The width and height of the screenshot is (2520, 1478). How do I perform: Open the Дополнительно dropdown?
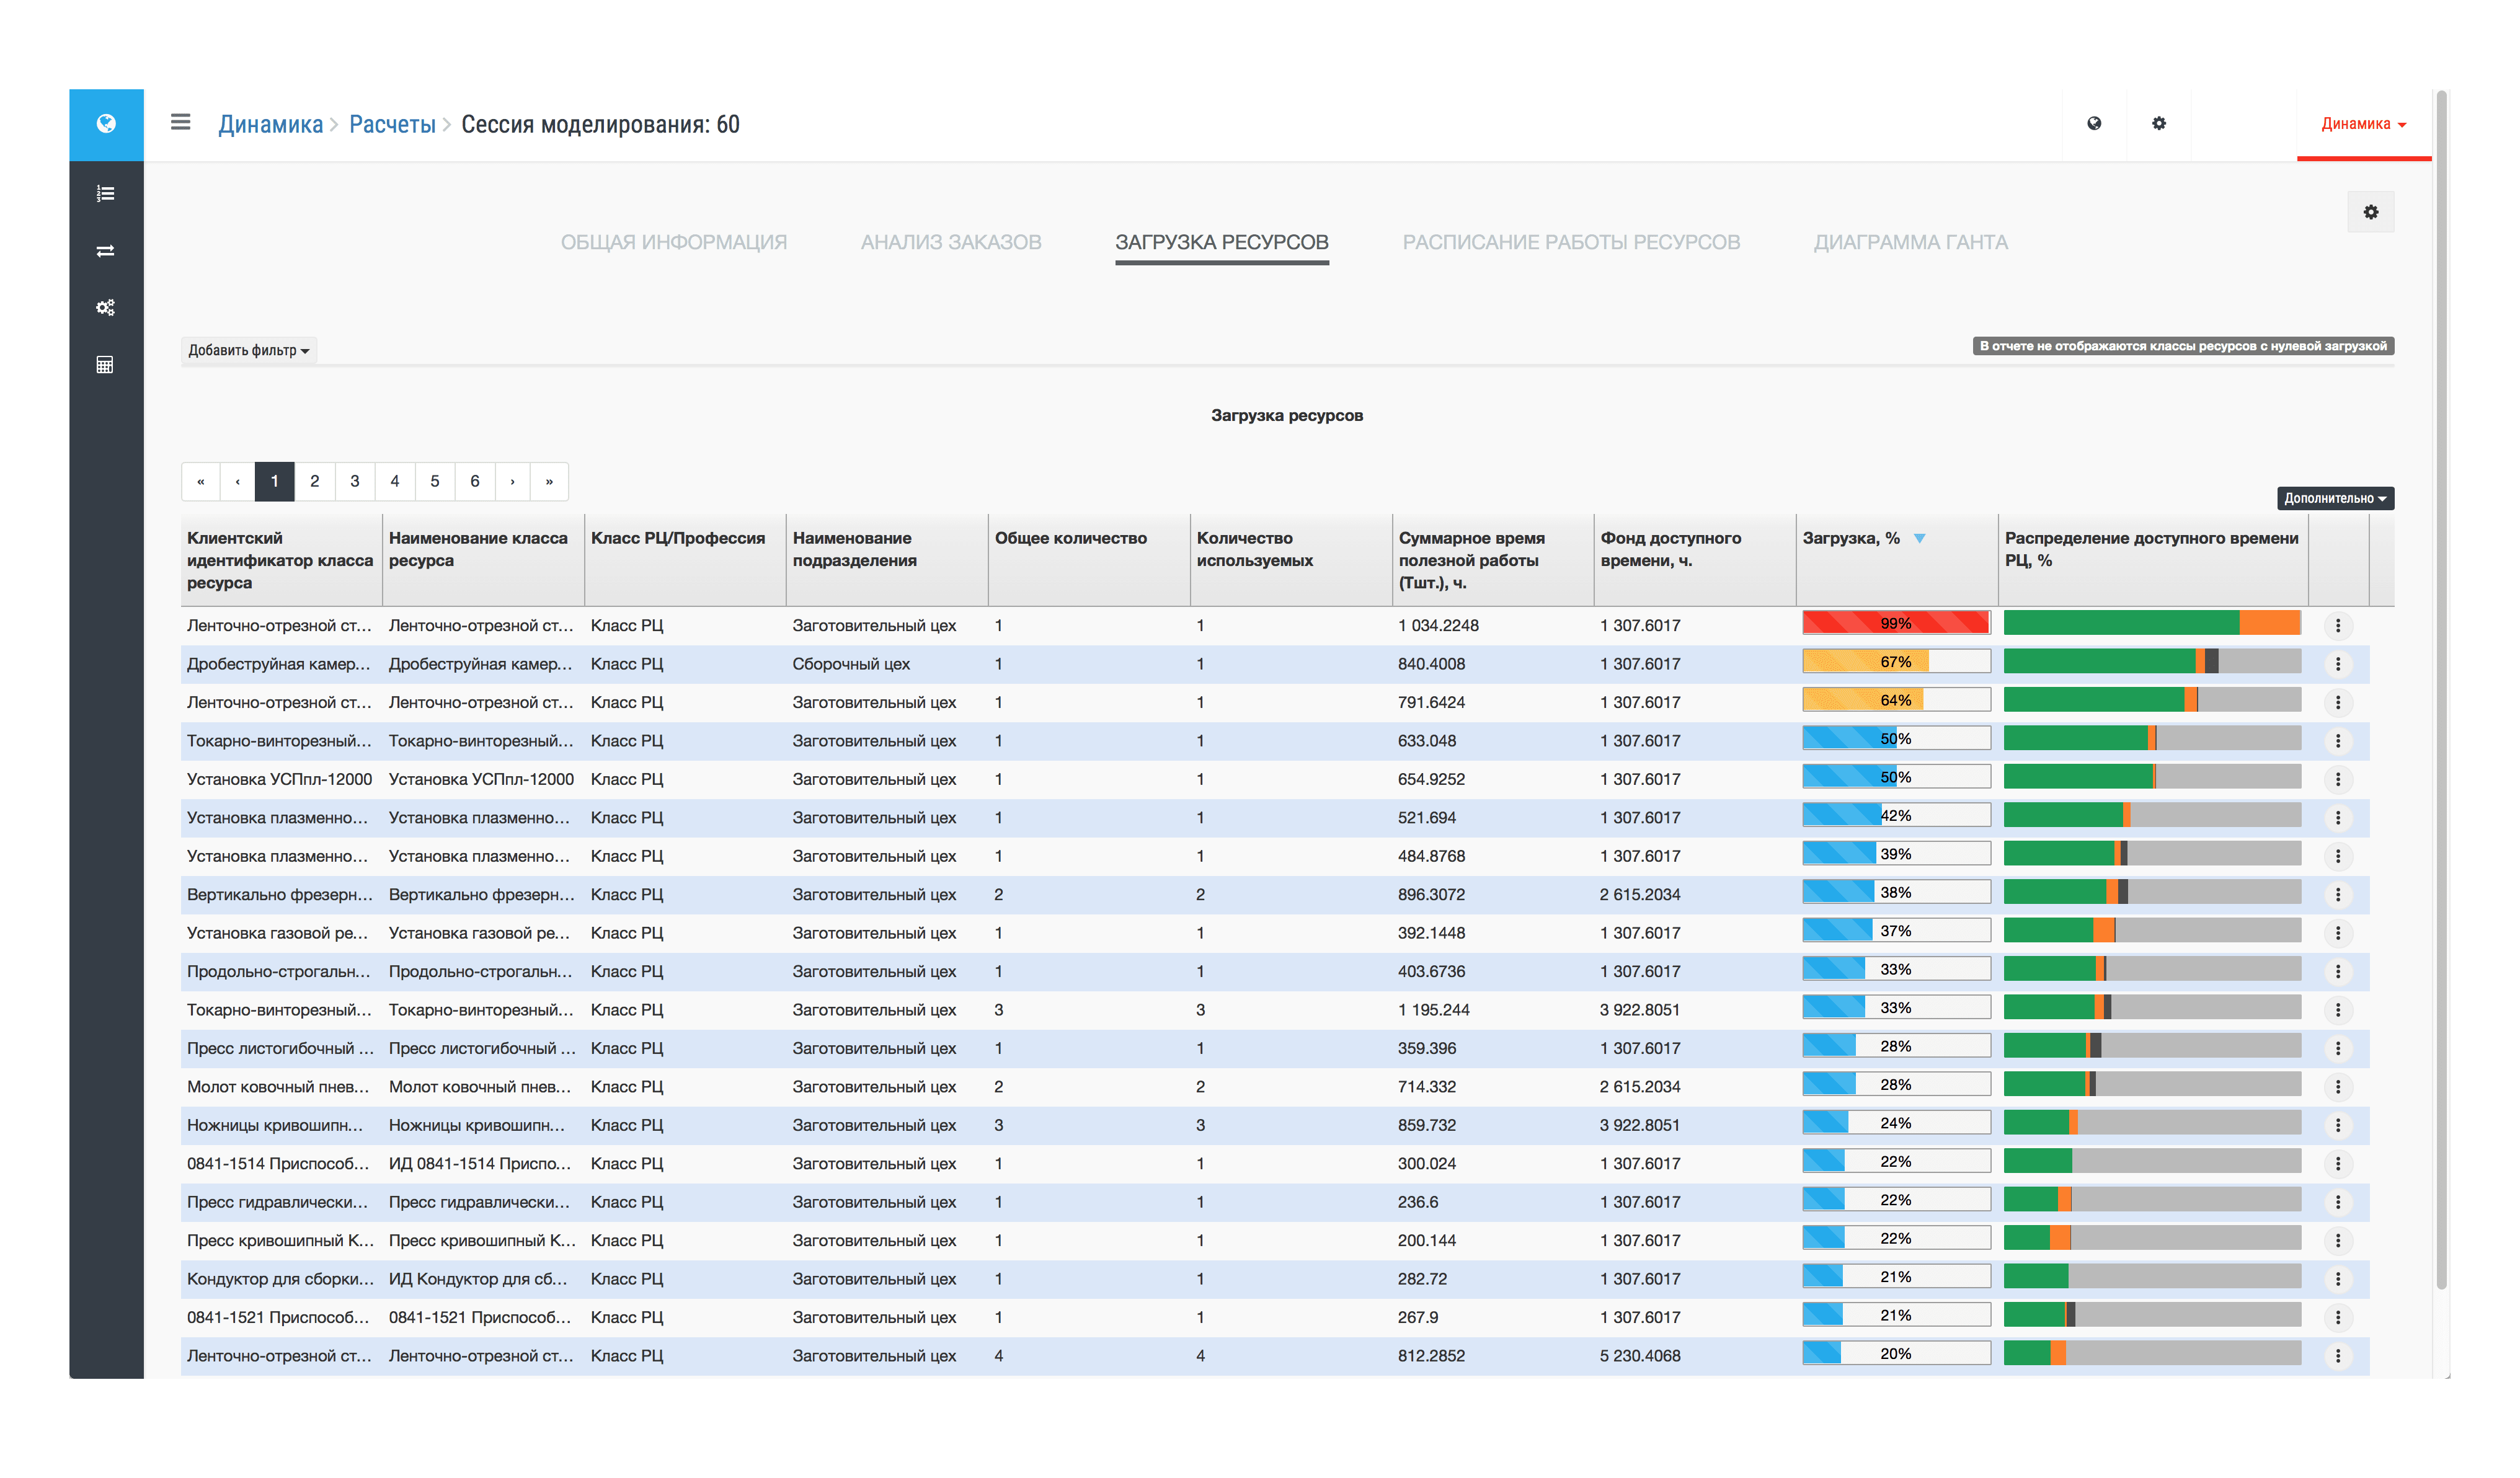(x=2334, y=498)
